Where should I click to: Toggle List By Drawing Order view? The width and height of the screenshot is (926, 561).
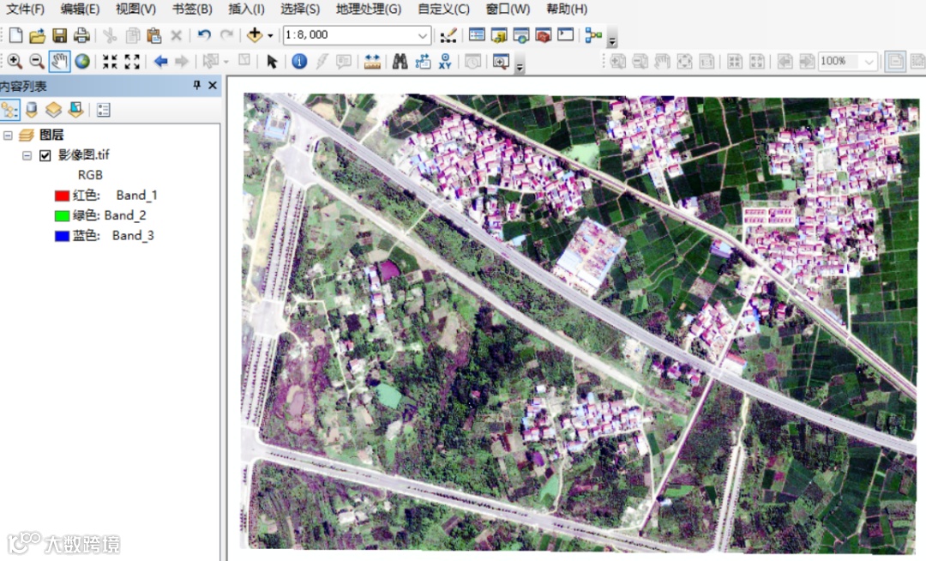click(x=9, y=110)
